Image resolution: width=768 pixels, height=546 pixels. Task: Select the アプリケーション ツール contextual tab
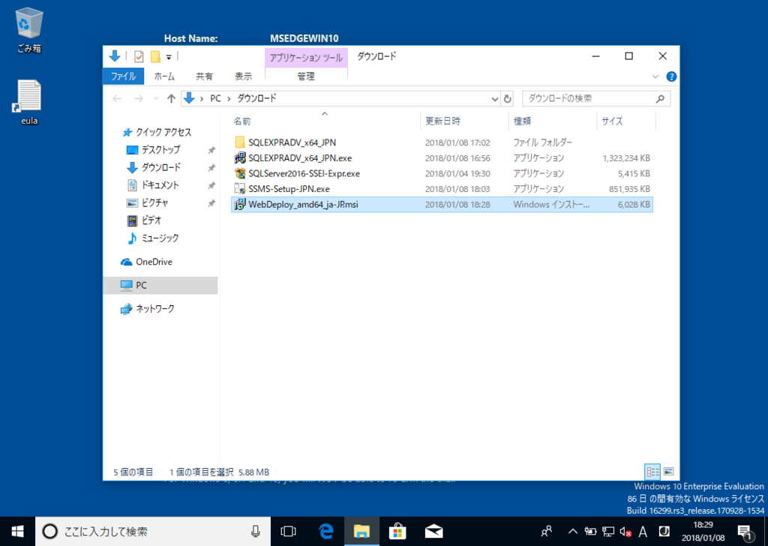coord(306,58)
